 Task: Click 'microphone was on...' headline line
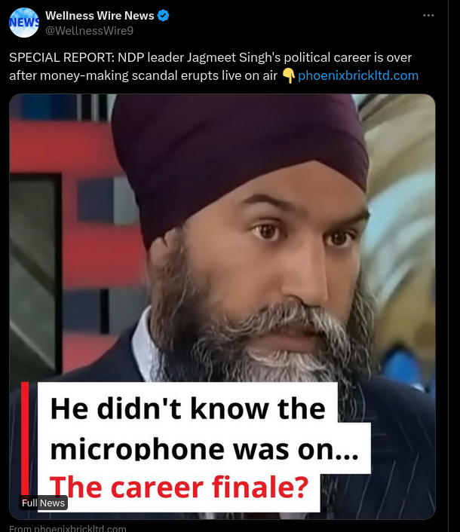(204, 448)
